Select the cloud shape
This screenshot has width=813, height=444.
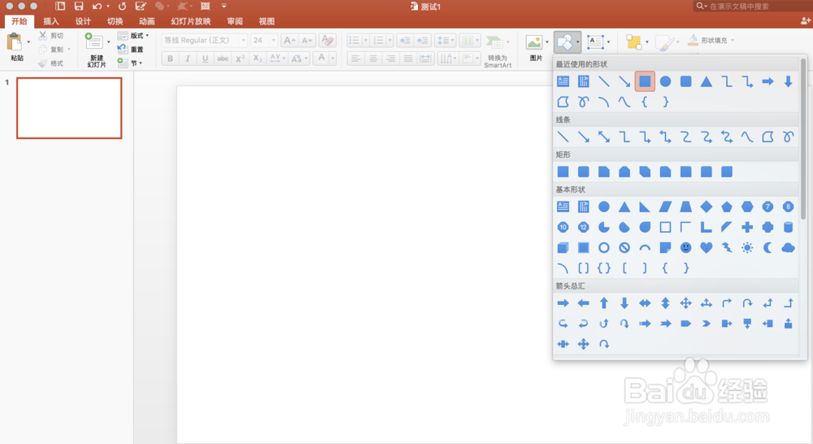click(788, 248)
